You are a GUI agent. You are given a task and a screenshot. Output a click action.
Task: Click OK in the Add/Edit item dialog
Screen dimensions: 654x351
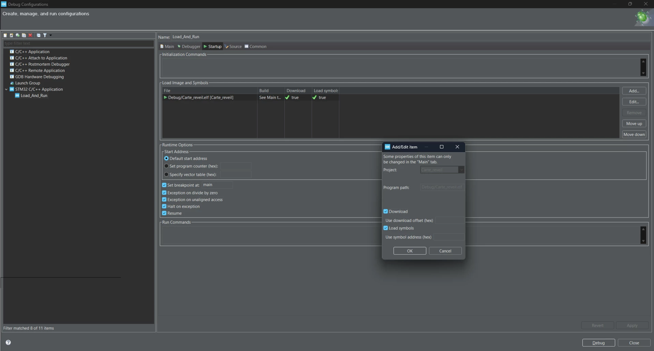click(x=410, y=251)
